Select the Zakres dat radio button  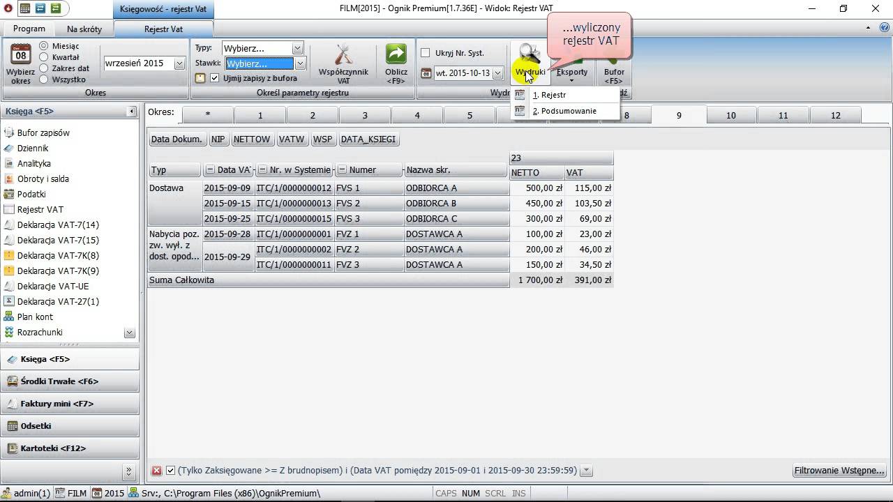pyautogui.click(x=44, y=68)
